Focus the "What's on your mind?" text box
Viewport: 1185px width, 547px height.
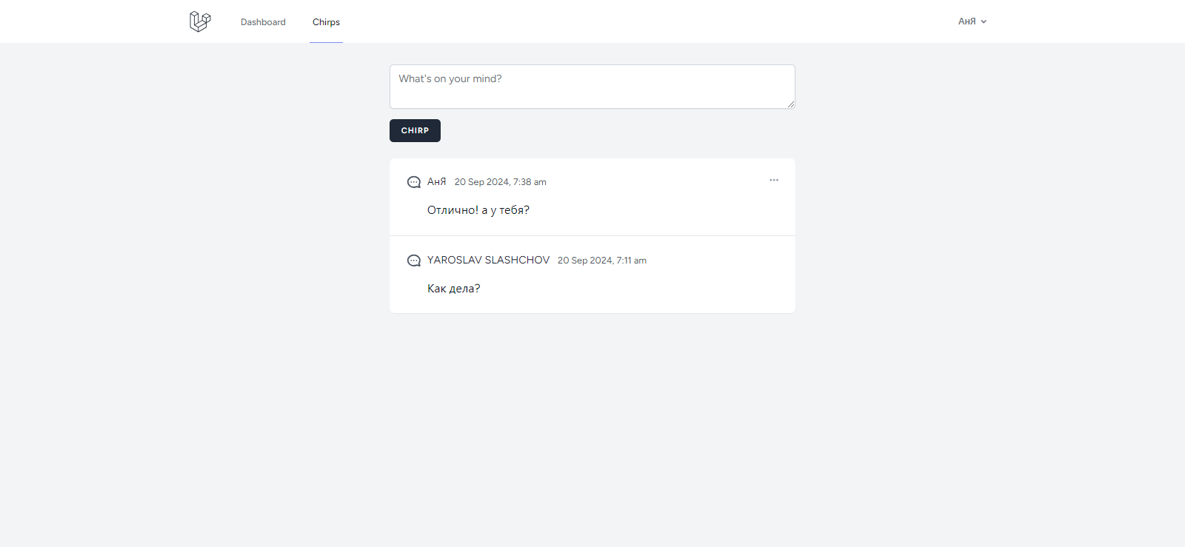[x=592, y=87]
